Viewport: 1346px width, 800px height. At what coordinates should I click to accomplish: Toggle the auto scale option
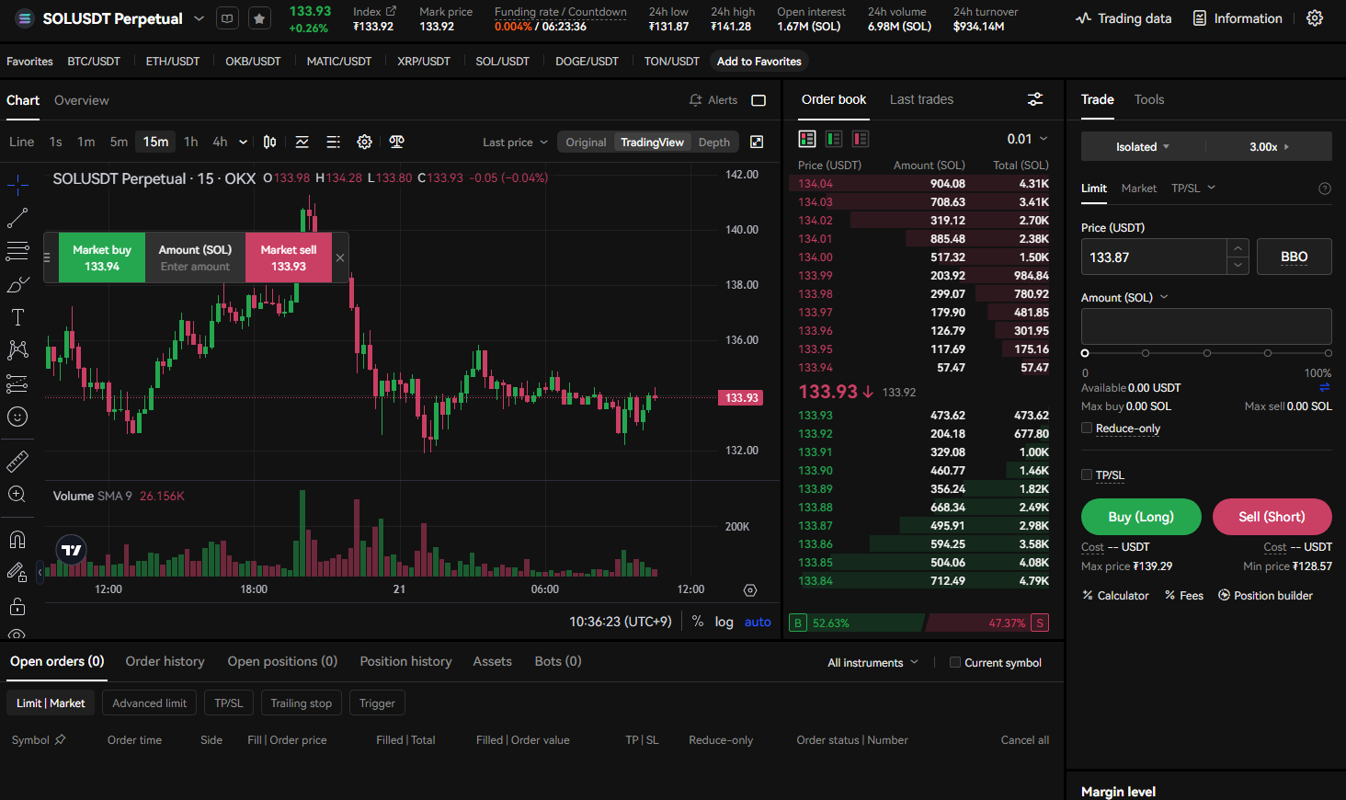(x=758, y=622)
